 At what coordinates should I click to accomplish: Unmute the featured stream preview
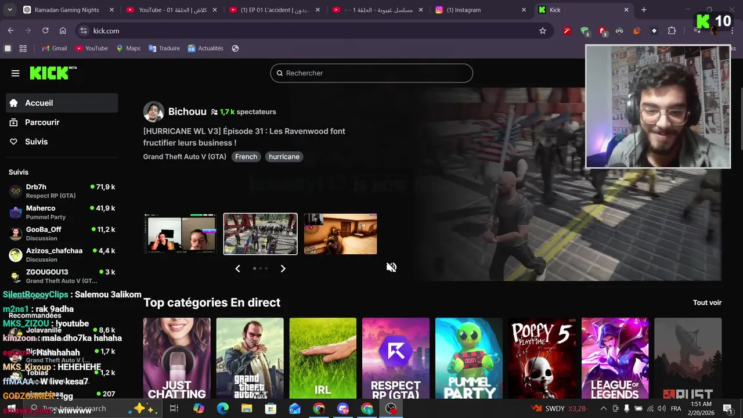(392, 267)
